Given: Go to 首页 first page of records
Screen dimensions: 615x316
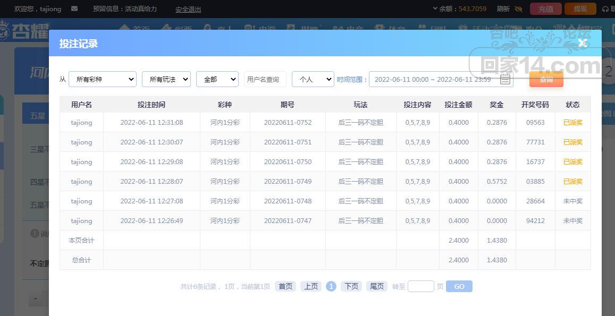Looking at the screenshot, I should [285, 286].
